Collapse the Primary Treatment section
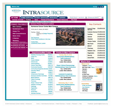The height and width of the screenshot is (106, 113). 27,24
